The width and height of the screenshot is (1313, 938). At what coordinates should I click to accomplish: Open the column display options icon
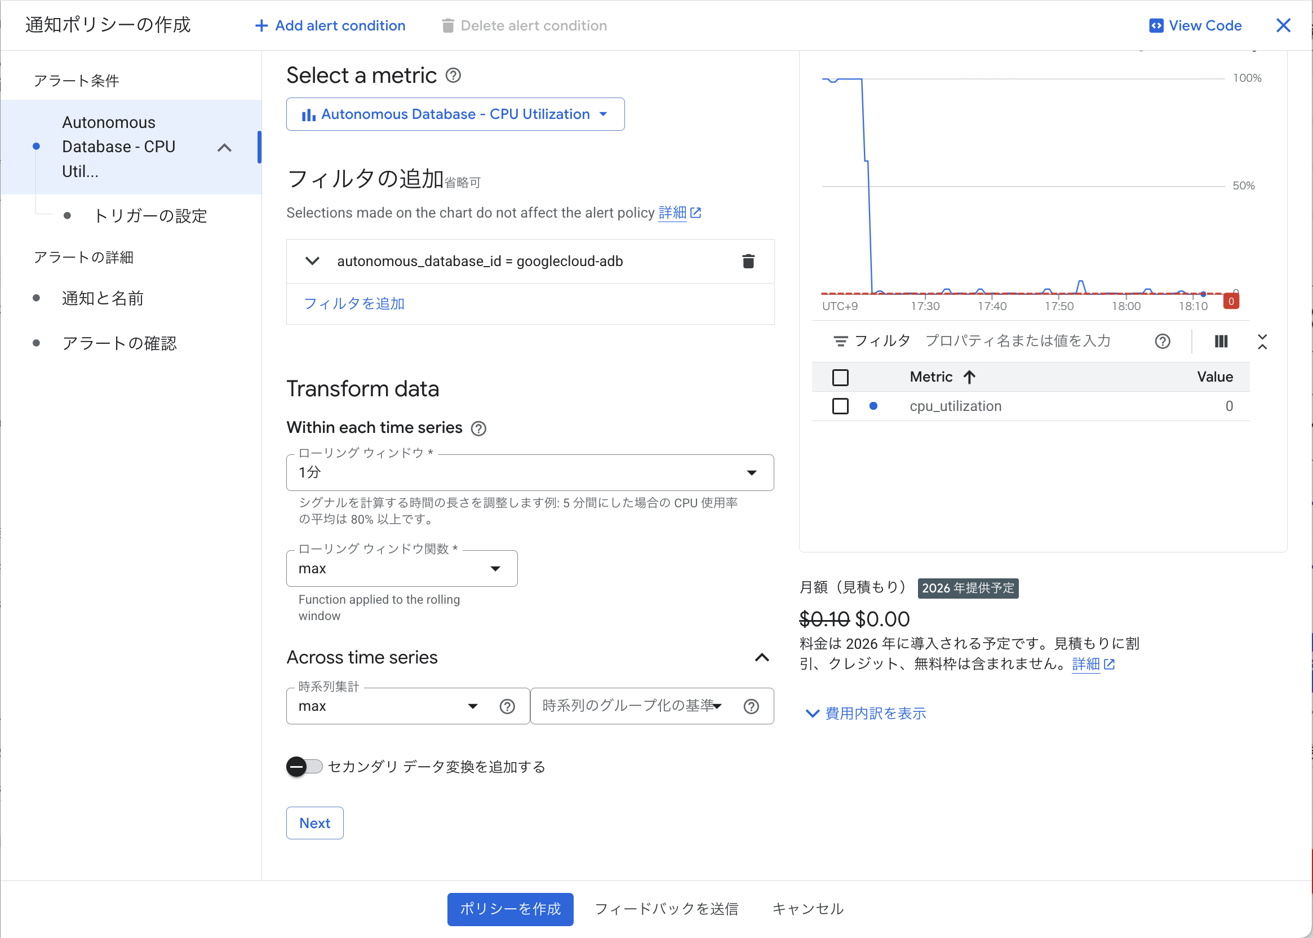1221,342
